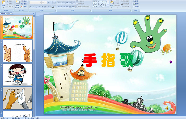Screen dimensions: 186x119
Task: Copy selection with 复制
Action: pyautogui.click(x=9, y=4)
